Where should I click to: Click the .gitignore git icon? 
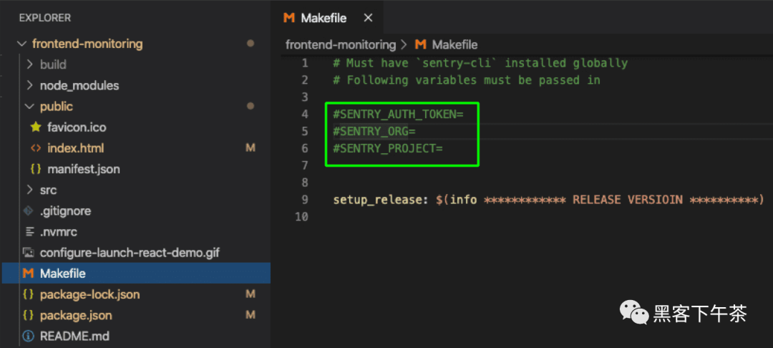29,211
